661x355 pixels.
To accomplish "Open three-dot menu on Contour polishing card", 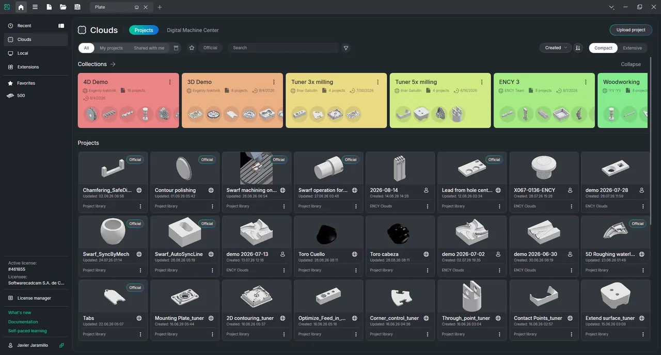I will coord(212,206).
